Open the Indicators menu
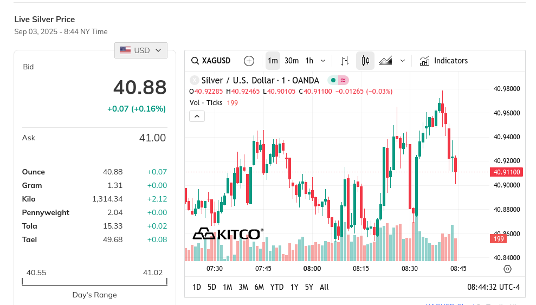 pos(444,61)
